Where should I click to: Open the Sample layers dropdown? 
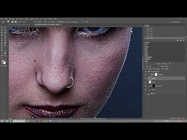(76, 22)
